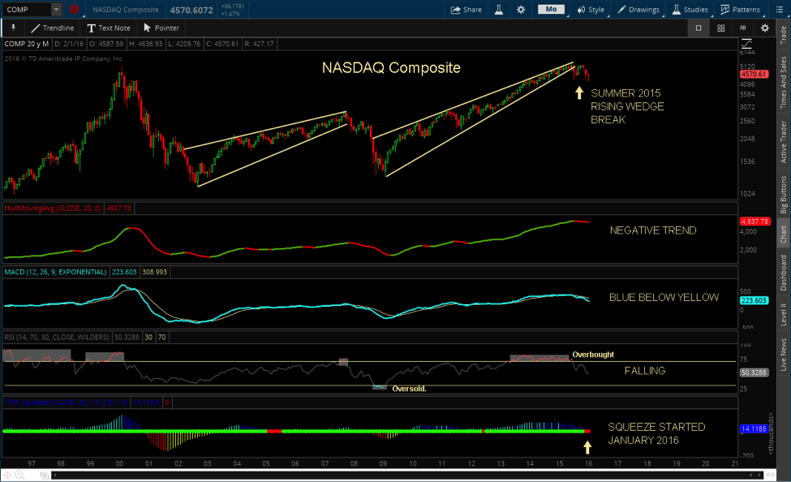This screenshot has height=482, width=791.
Task: Open the Dashboard sidebar tab
Action: [x=784, y=273]
